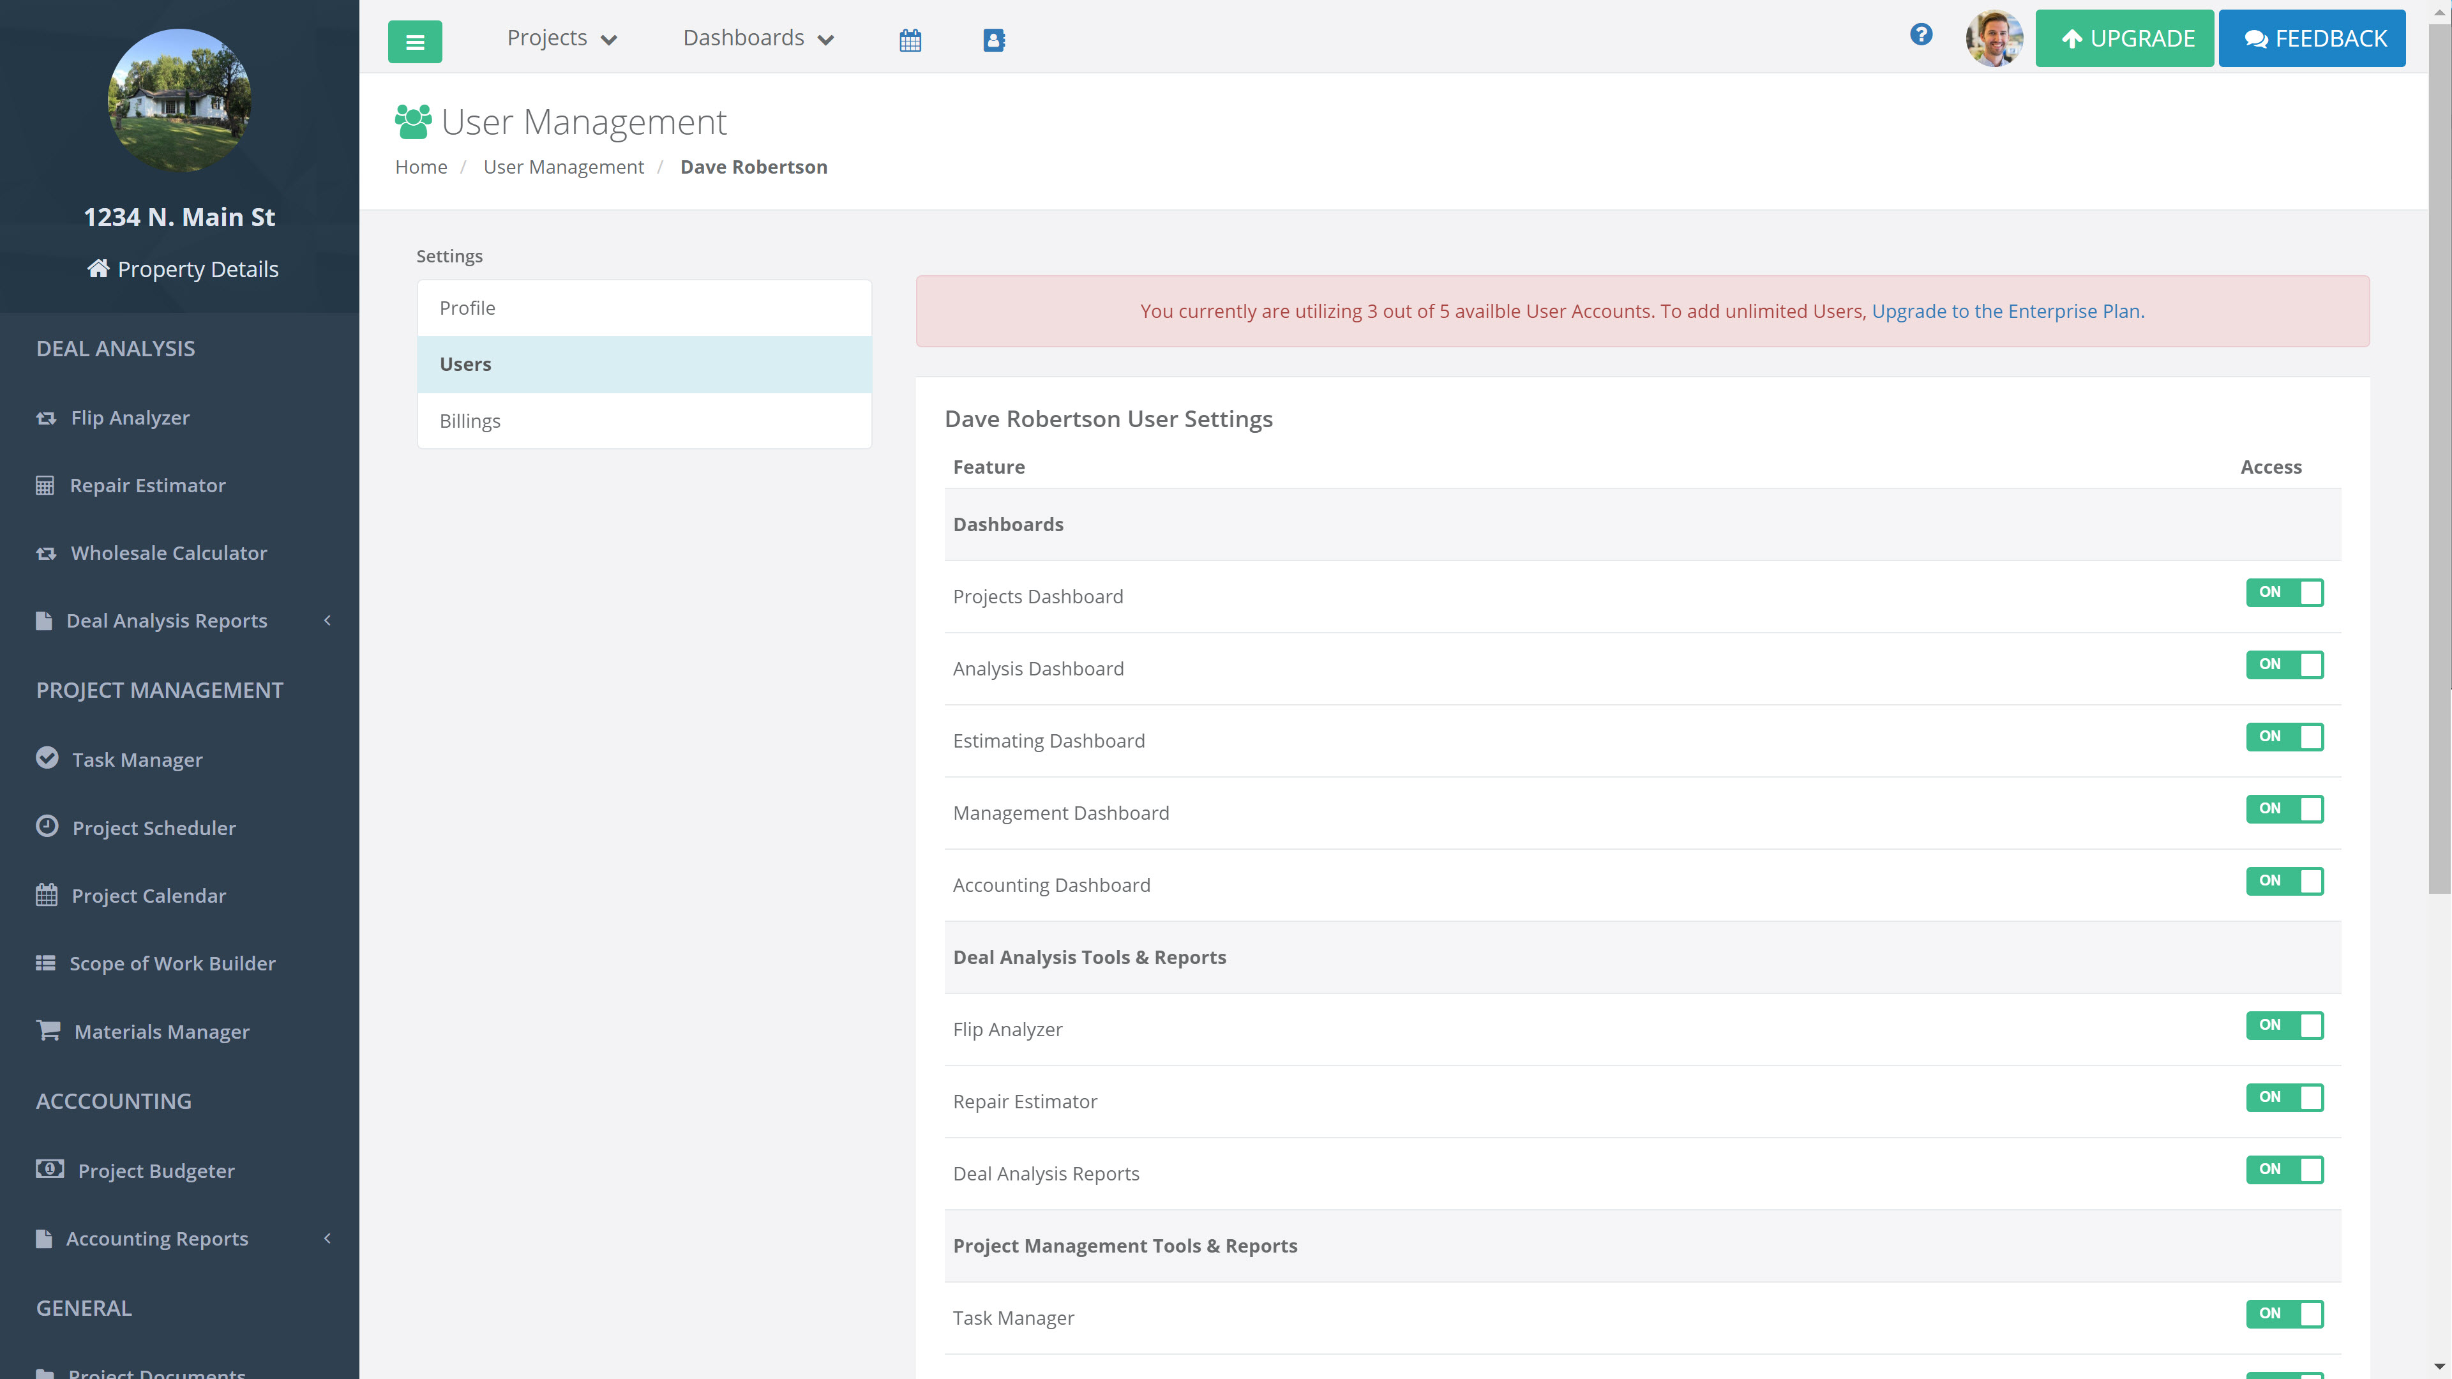Open the Dashboards dropdown menu
Screen dimensions: 2452x1379
pyautogui.click(x=758, y=38)
